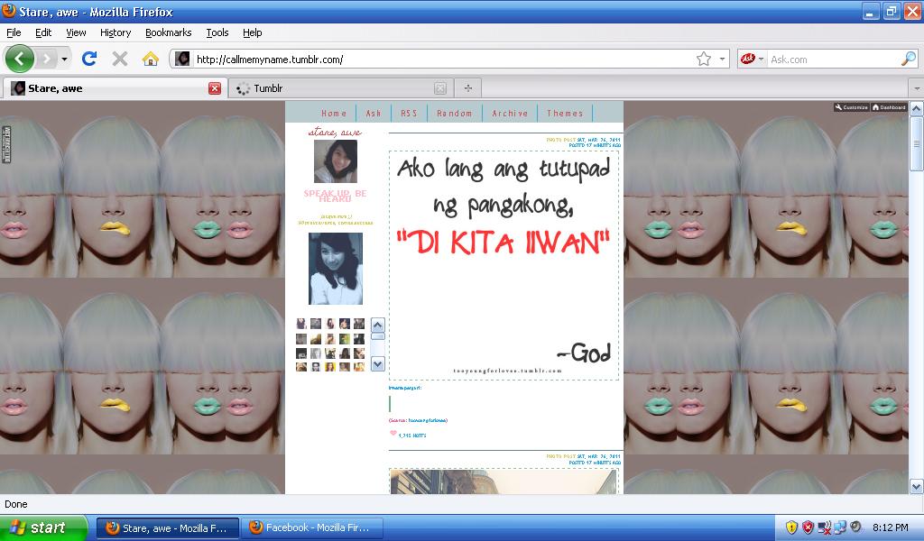This screenshot has height=541, width=924.
Task: Open the Ask search engine selector
Action: [752, 59]
